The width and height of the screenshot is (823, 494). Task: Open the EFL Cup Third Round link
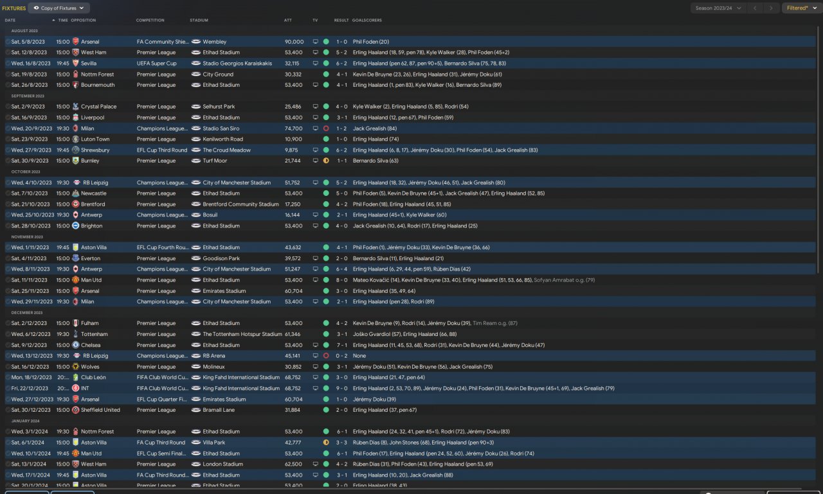coord(162,150)
